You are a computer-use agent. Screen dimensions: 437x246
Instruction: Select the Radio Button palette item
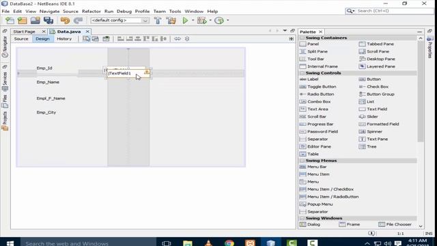click(x=317, y=94)
